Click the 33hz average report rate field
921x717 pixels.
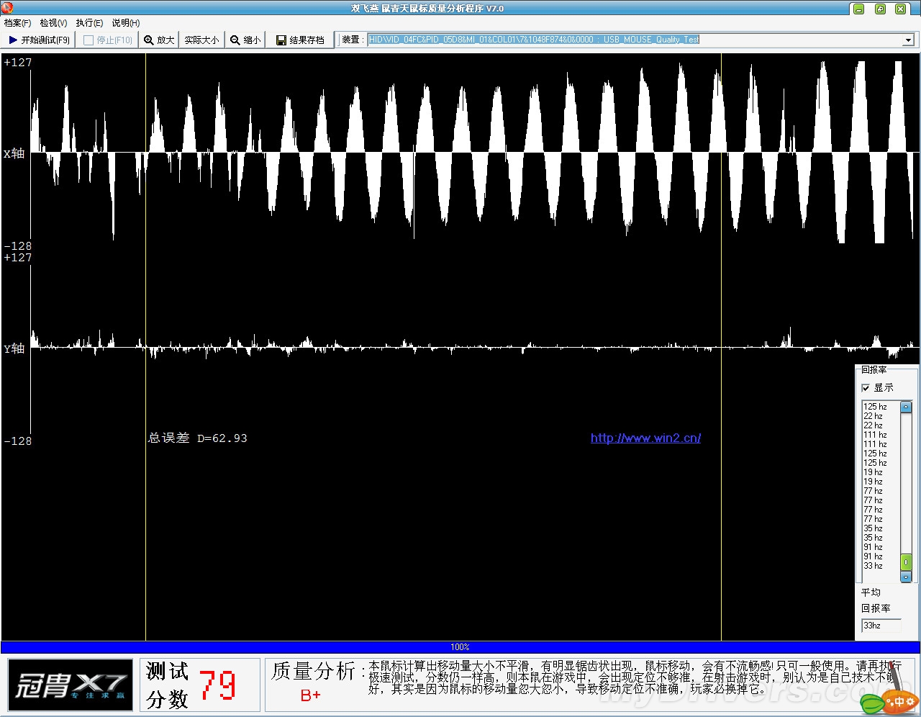pos(881,626)
